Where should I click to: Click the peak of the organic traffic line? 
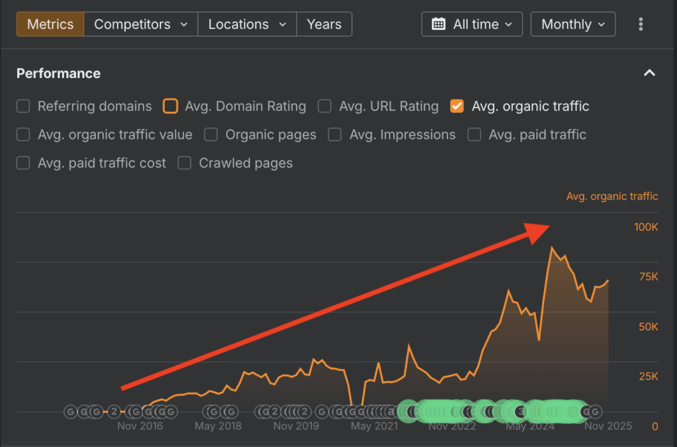coord(551,247)
